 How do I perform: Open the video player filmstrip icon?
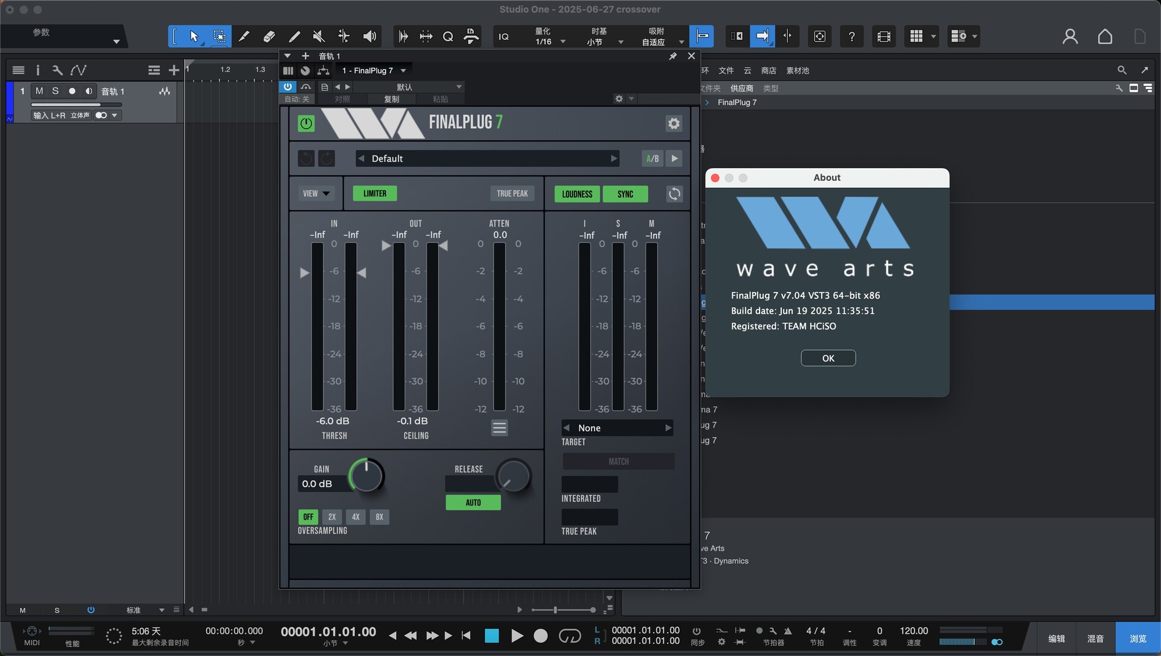coord(883,36)
